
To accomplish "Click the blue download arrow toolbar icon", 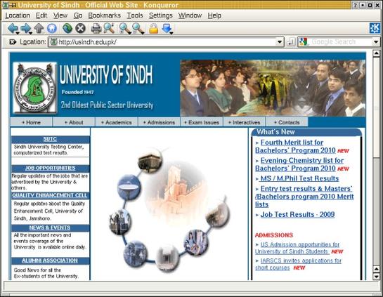I will 167,28.
